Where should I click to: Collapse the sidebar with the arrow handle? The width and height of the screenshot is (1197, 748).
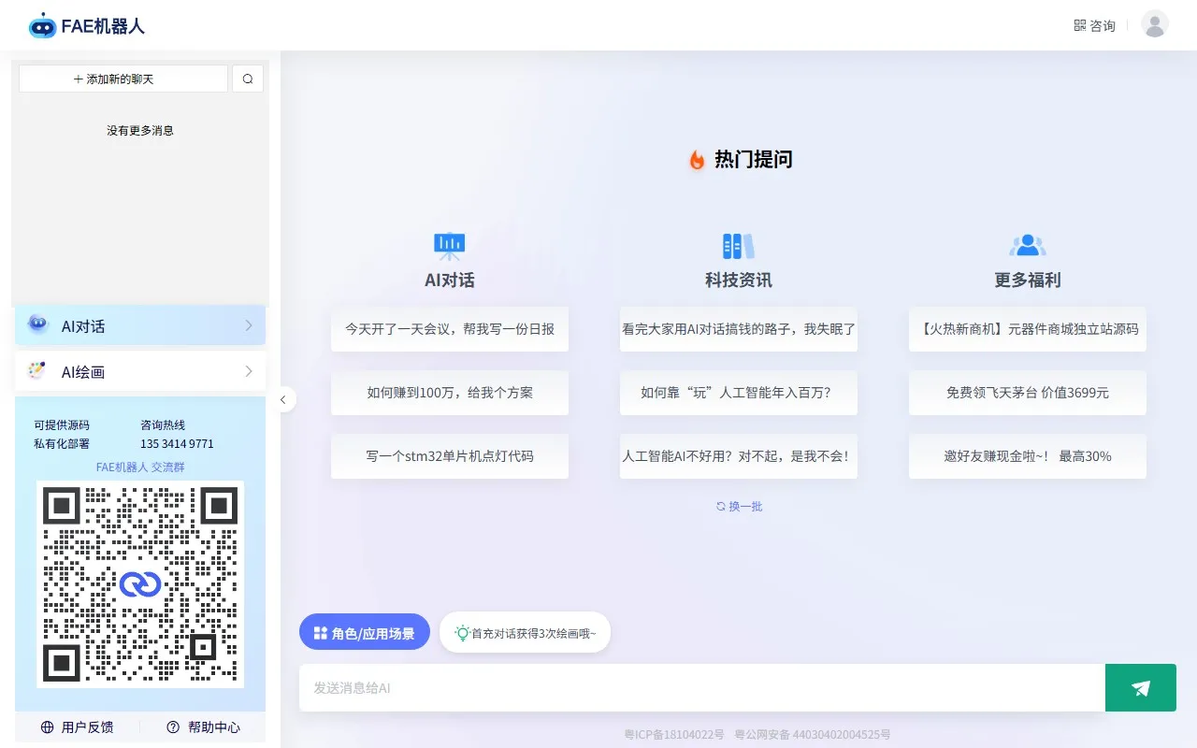[284, 399]
